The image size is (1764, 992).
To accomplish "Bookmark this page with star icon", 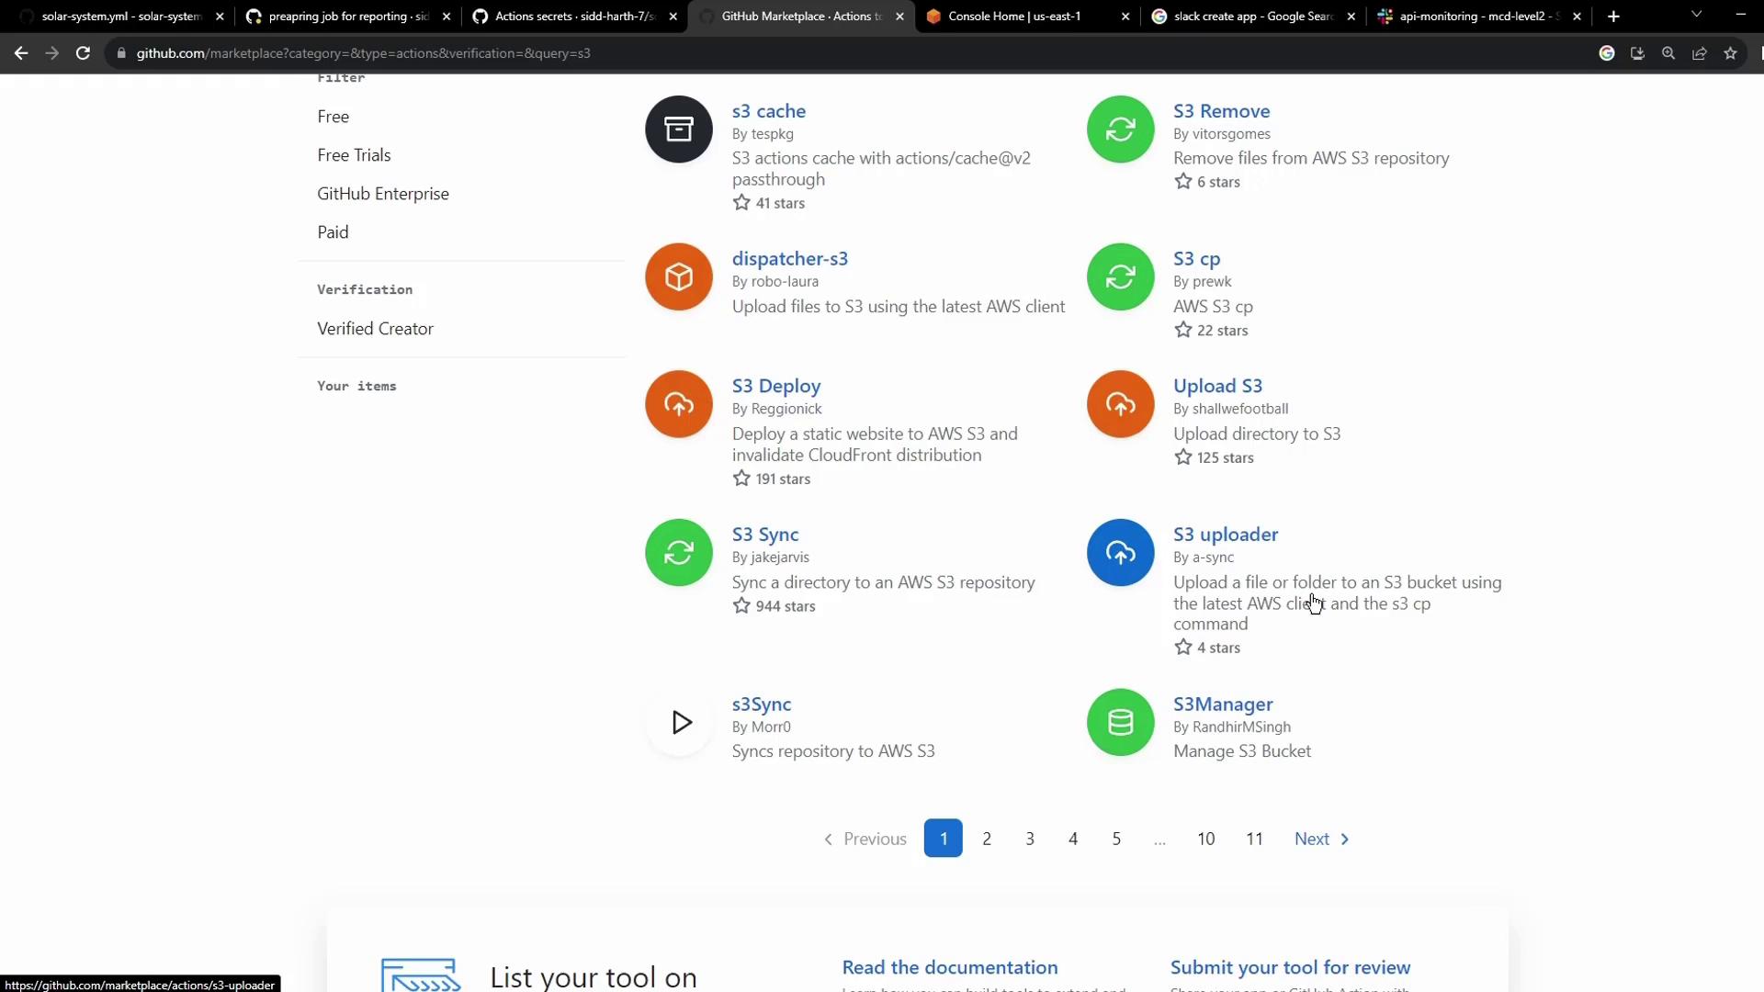I will [x=1730, y=53].
